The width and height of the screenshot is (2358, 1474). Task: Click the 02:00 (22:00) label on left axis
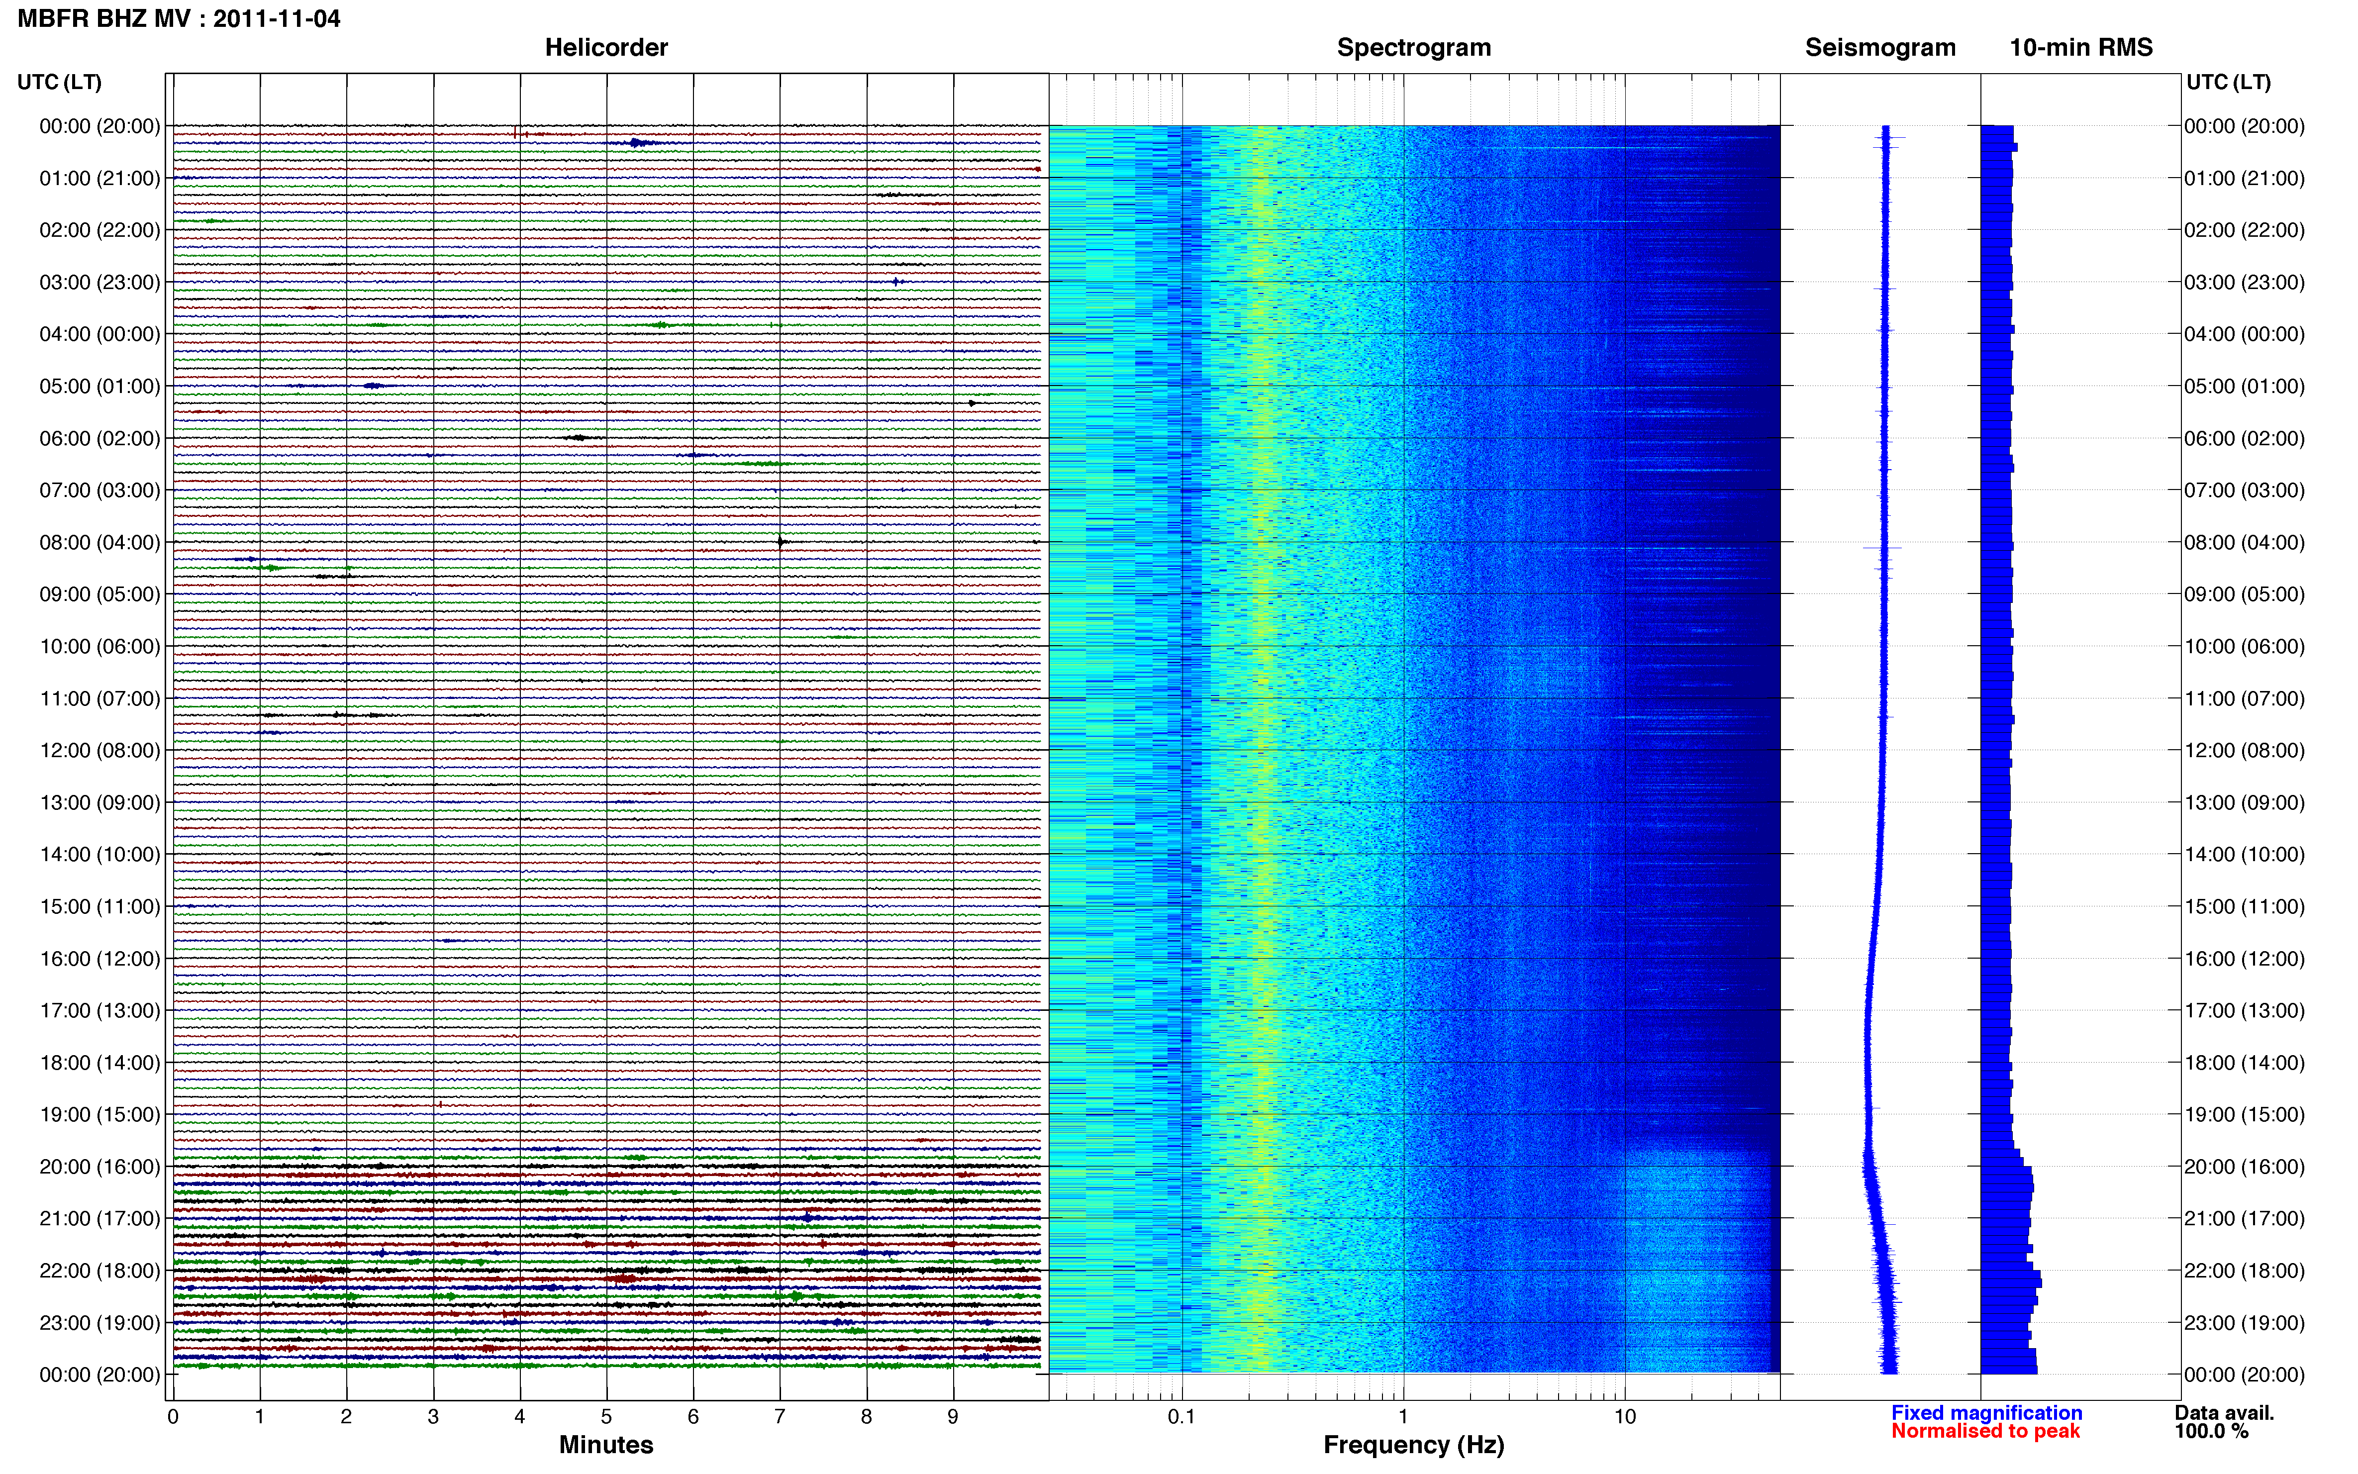(99, 230)
